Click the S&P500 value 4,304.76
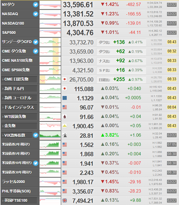 click(80, 33)
